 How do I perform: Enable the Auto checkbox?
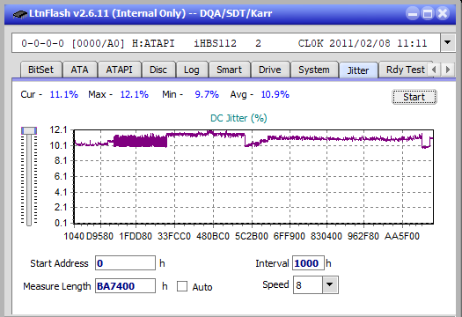[182, 286]
